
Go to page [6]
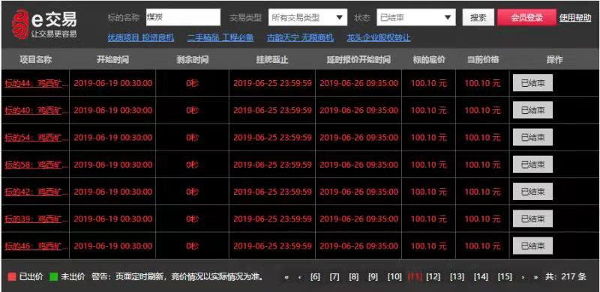(x=315, y=277)
